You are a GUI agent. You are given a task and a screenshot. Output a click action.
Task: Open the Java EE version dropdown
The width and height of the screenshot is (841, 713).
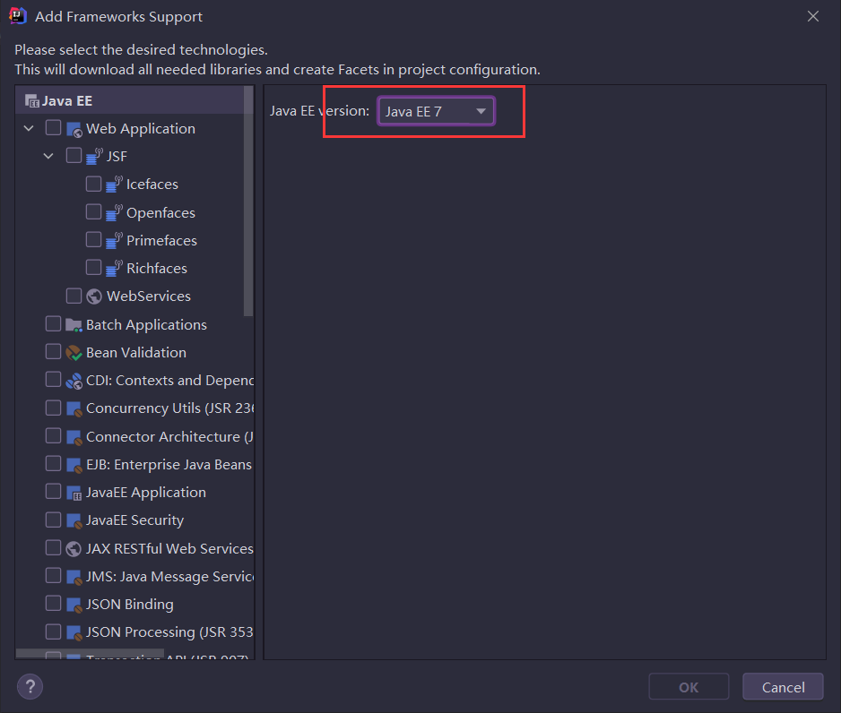point(436,111)
